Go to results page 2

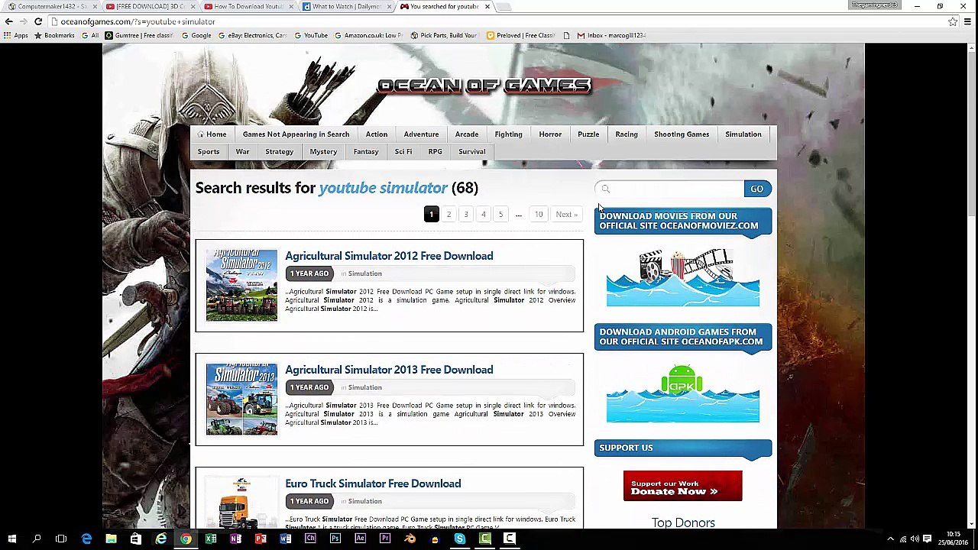(x=449, y=215)
